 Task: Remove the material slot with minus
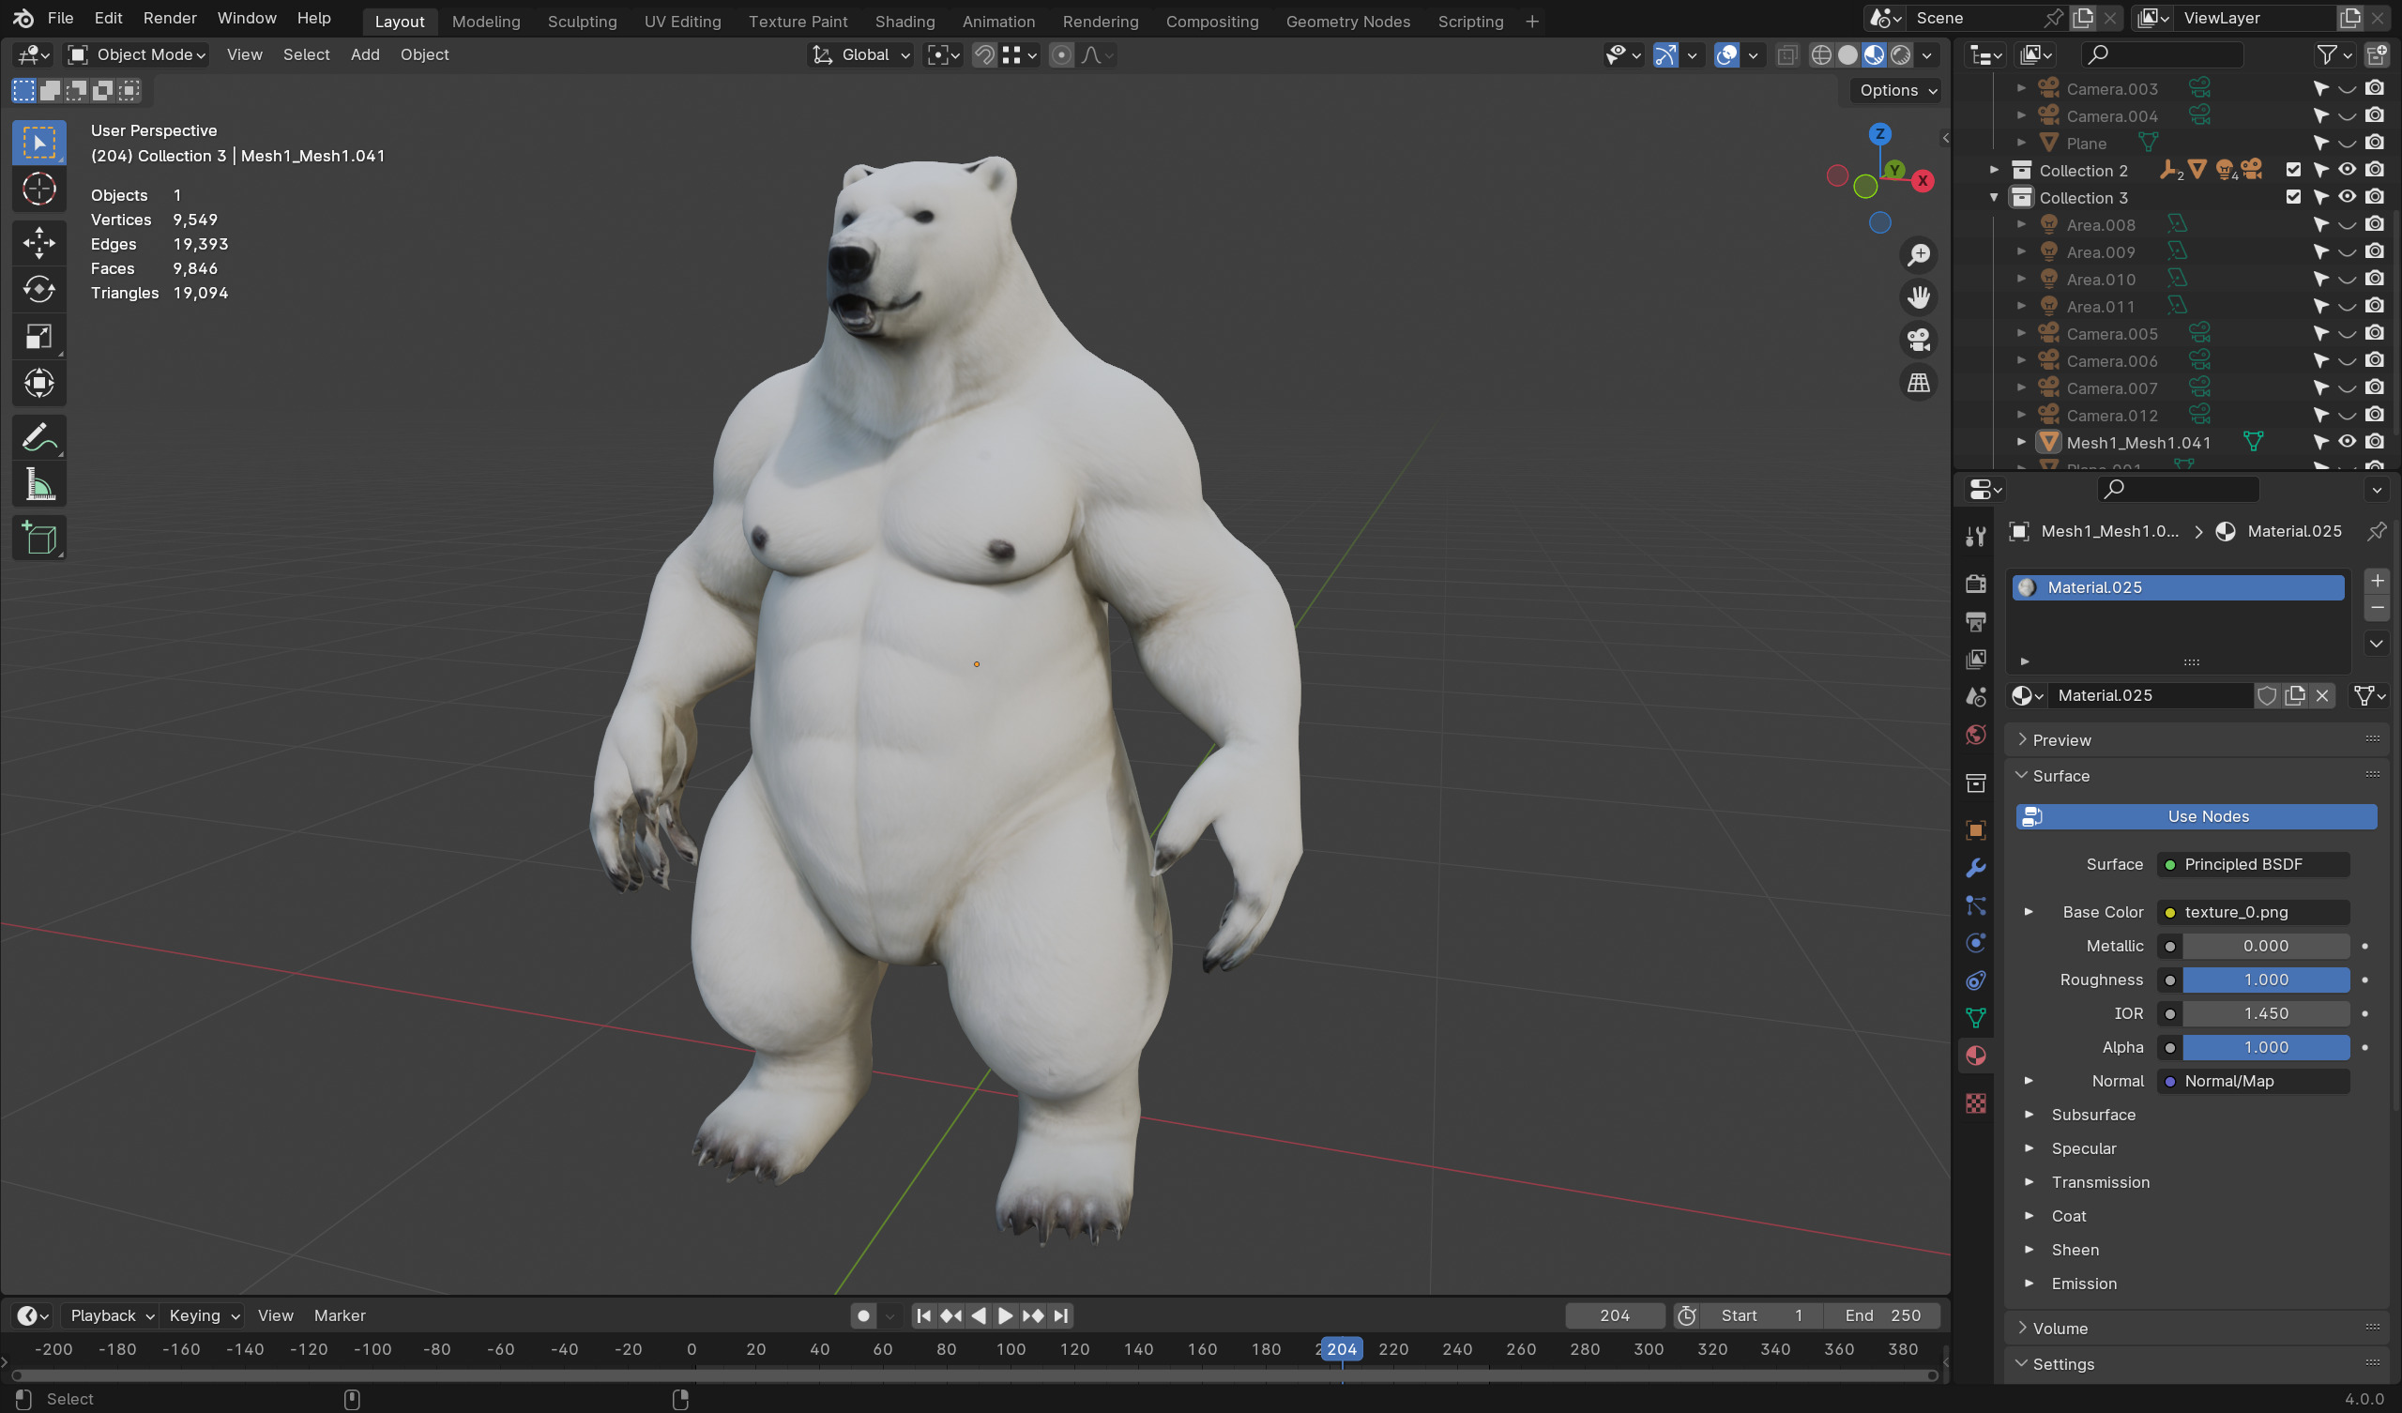click(x=2378, y=608)
